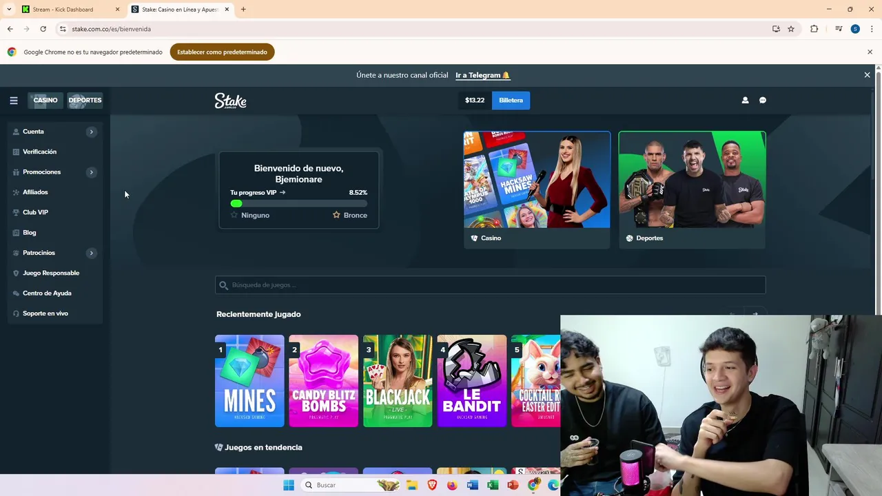Open Excel from taskbar
Viewport: 882px width, 496px height.
click(493, 485)
